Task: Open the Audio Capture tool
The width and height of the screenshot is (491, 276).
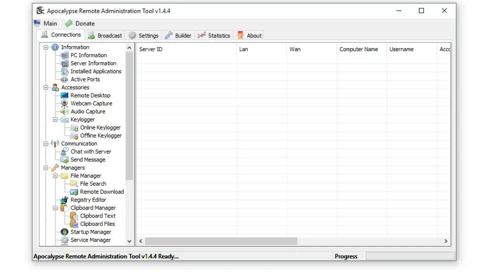Action: pos(88,111)
